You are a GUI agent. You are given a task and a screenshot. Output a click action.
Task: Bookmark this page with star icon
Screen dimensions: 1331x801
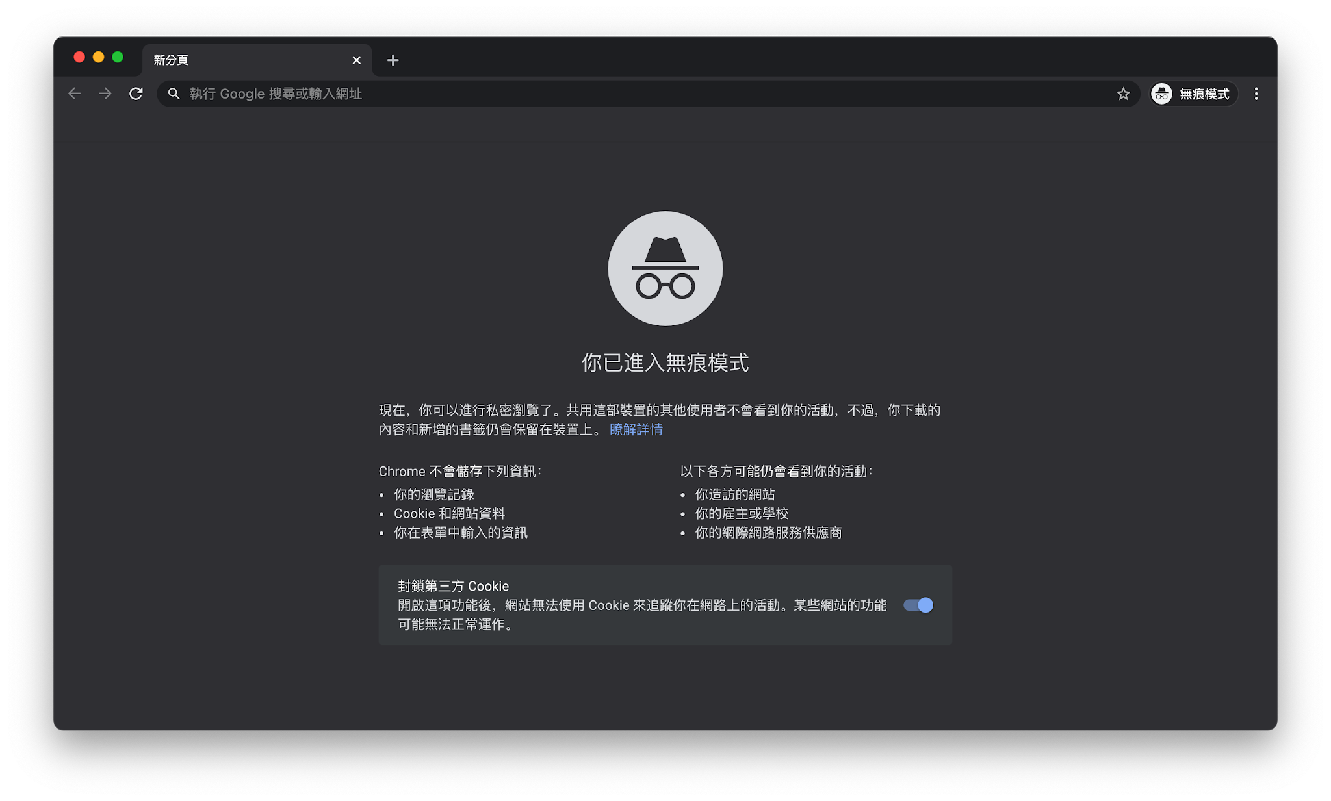coord(1123,94)
